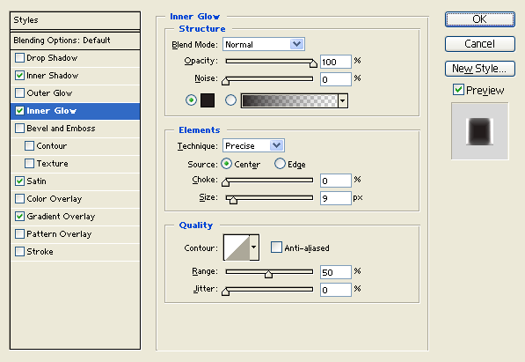Click the black glow color swatch

[x=208, y=100]
